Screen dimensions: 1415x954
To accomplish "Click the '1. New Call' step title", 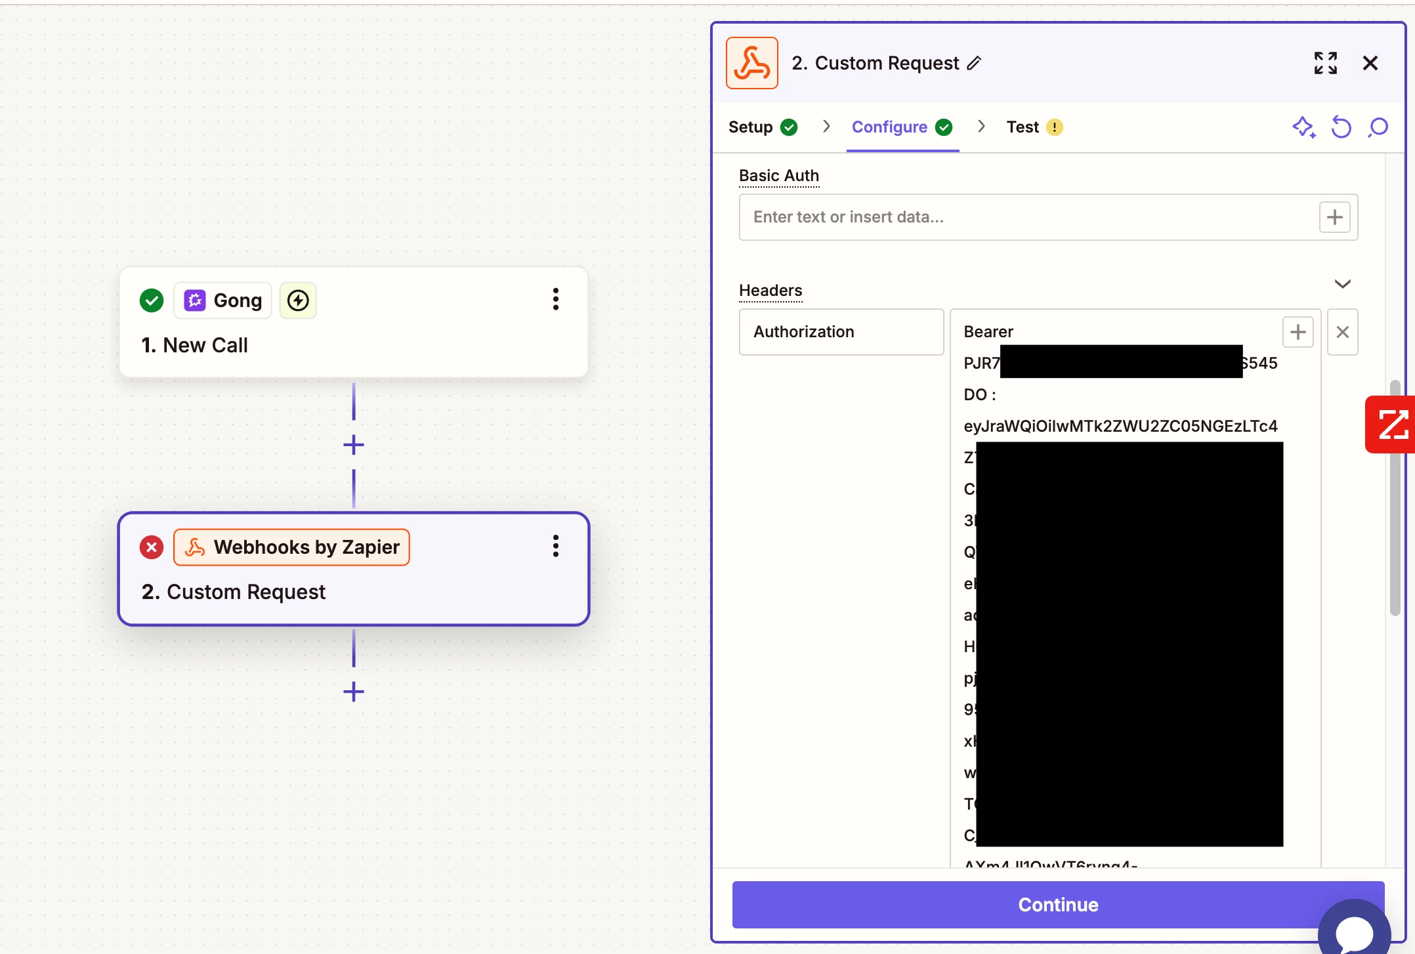I will (194, 345).
